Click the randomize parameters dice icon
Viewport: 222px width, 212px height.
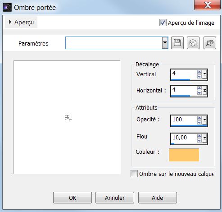tap(193, 43)
